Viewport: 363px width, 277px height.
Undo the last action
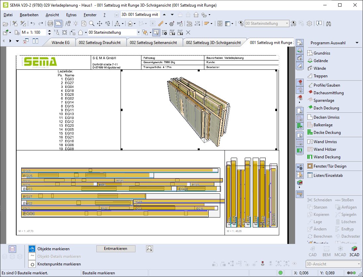pos(33,23)
